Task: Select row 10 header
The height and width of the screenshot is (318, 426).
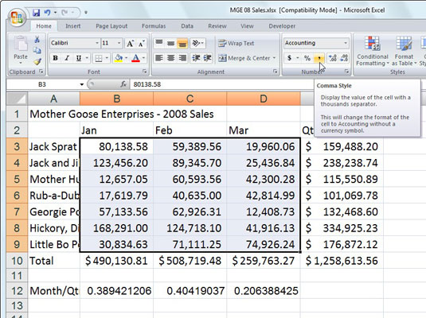Action: [17, 261]
